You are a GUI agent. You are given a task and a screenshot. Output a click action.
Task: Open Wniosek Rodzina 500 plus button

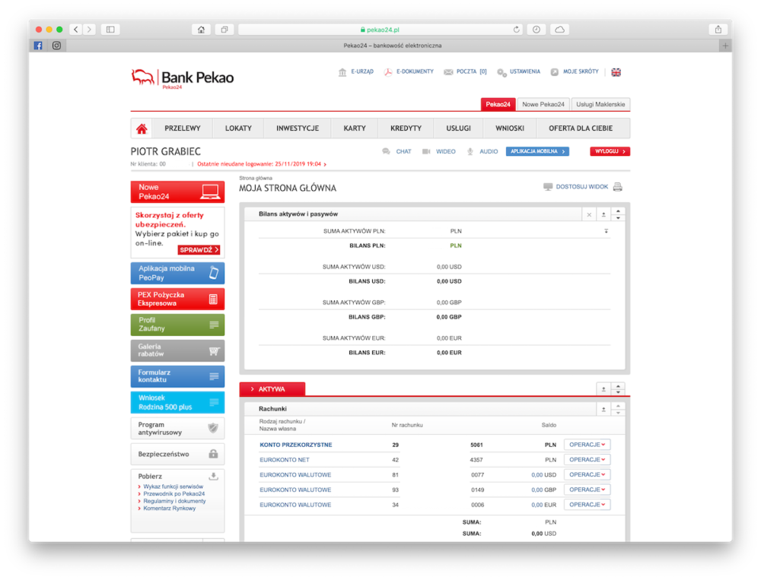[x=177, y=403]
